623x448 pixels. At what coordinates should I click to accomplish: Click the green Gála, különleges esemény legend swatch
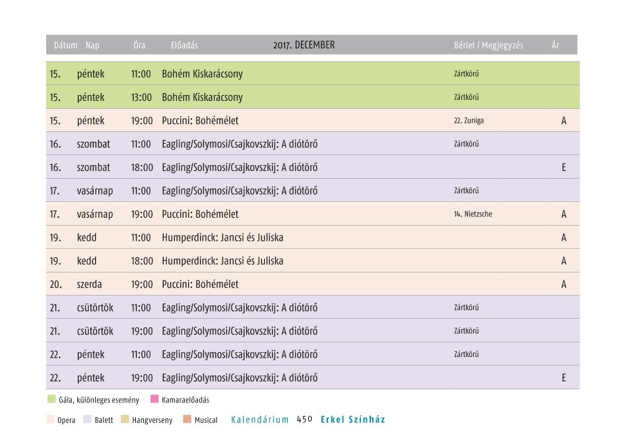[x=51, y=399]
